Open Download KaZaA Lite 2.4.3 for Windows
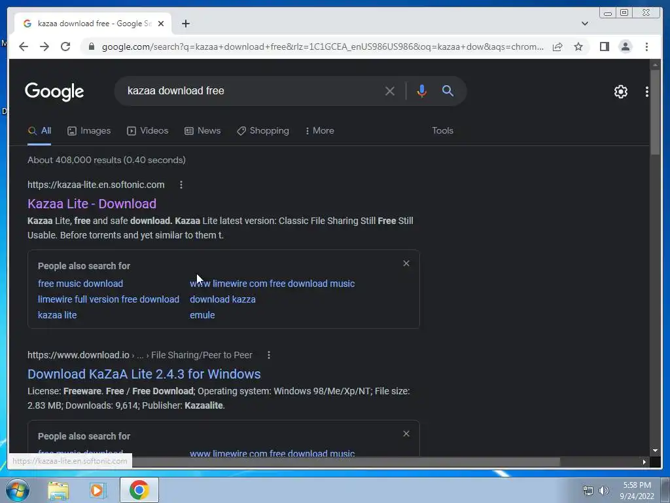This screenshot has width=670, height=503. click(144, 374)
